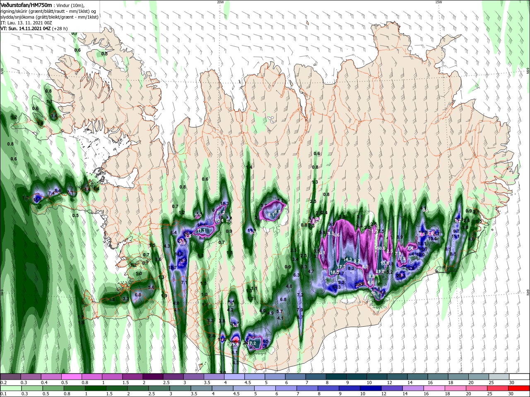The height and width of the screenshot is (397, 530).
Task: Click the 5.6 precipitation value in the southwest
Action: point(151,287)
